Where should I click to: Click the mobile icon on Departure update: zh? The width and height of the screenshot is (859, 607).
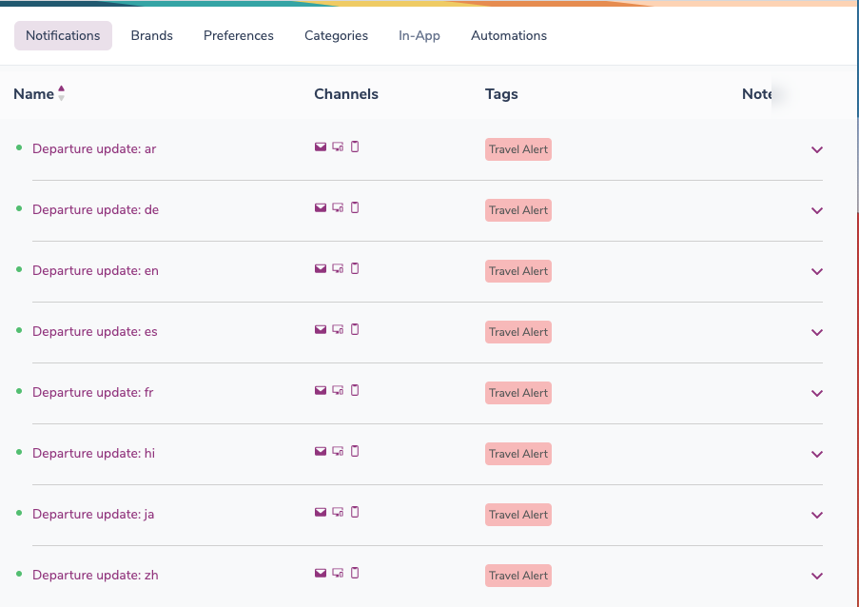click(355, 573)
